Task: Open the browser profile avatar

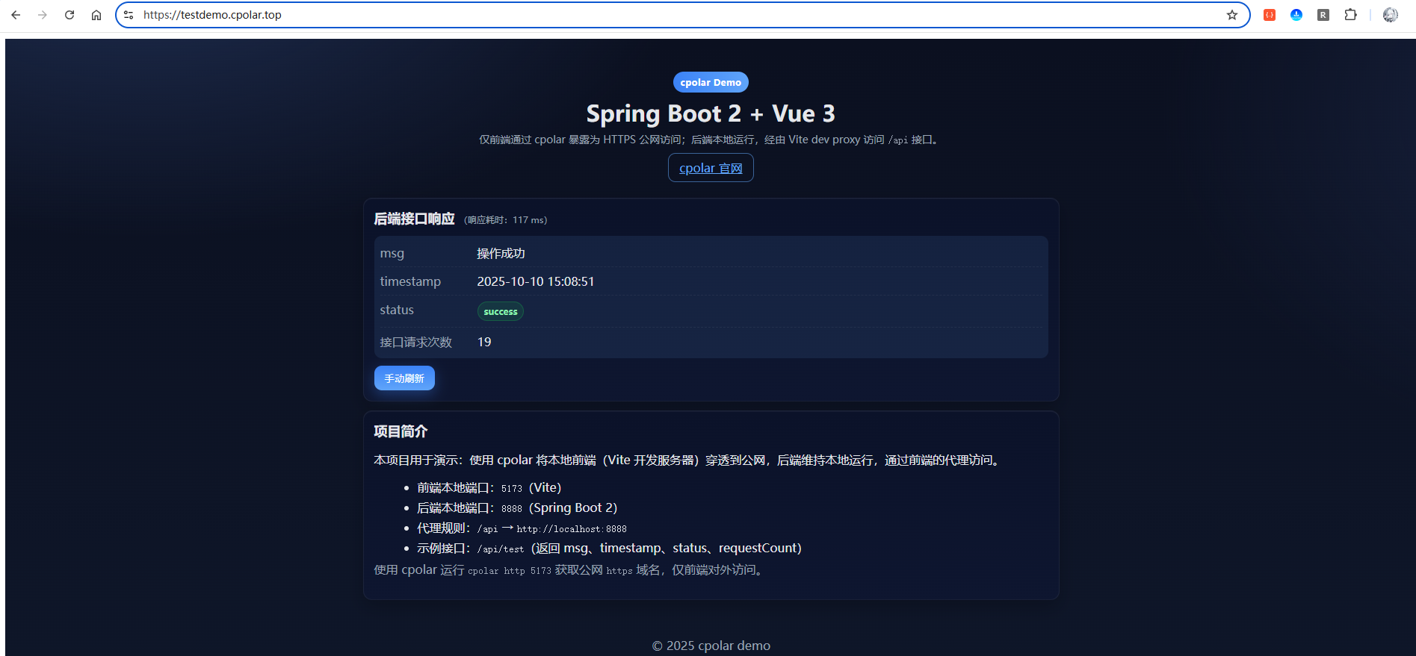Action: [1391, 15]
